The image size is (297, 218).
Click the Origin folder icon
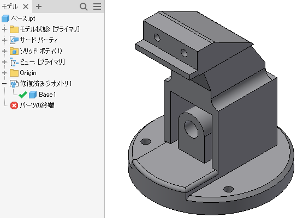tap(14, 73)
